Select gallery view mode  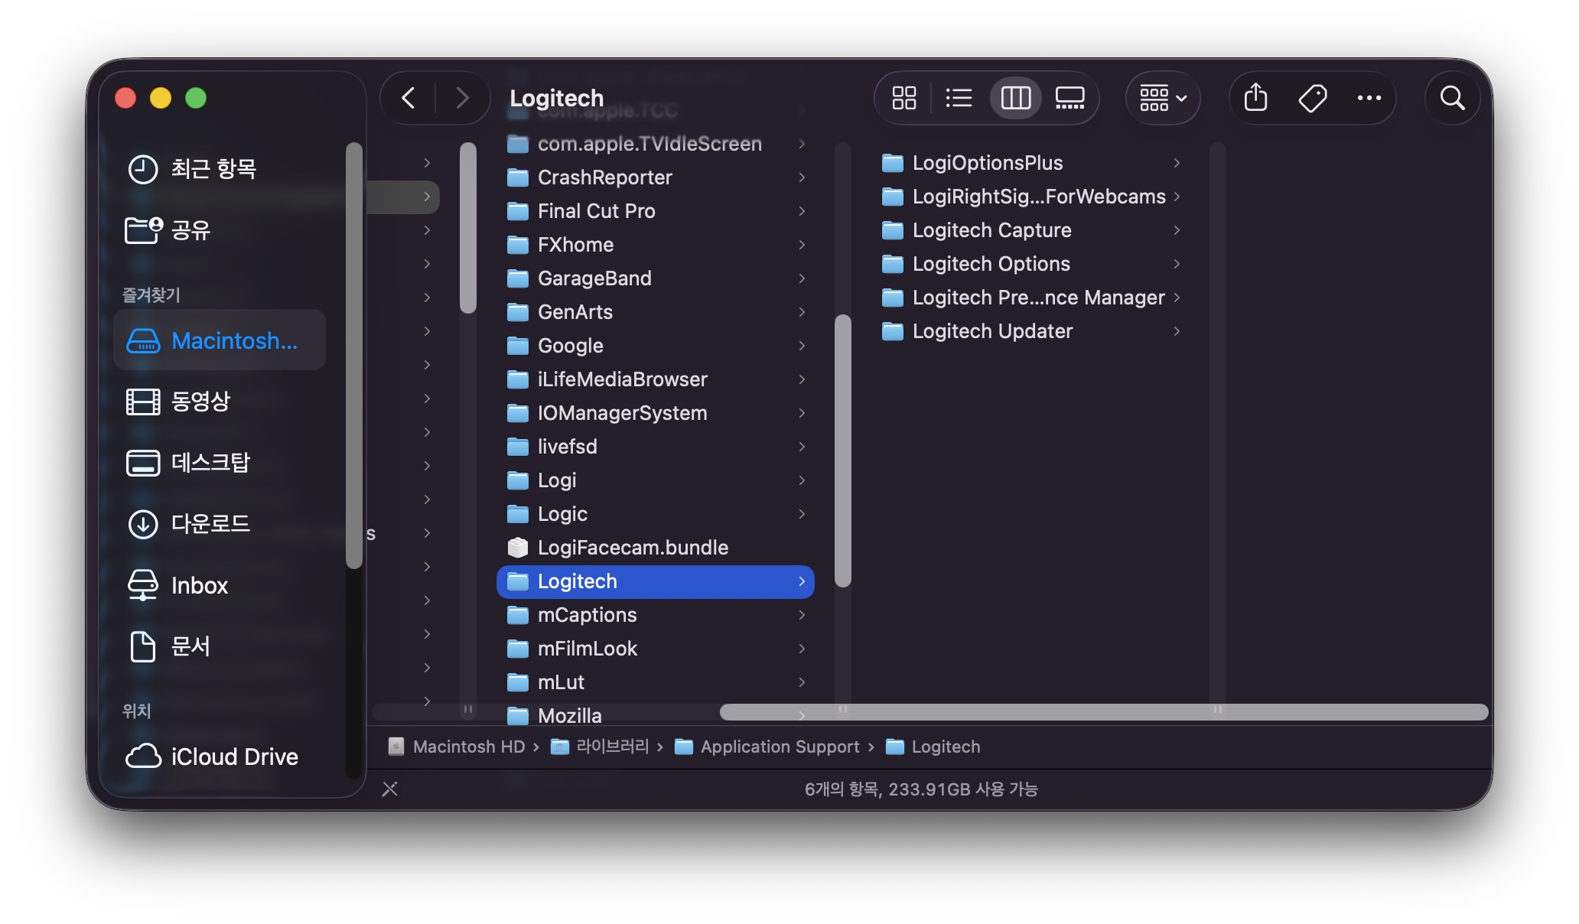(x=1069, y=98)
